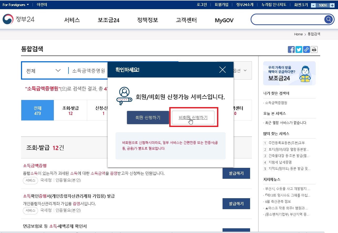
Task: Click the Facebook share icon
Action: point(291,49)
